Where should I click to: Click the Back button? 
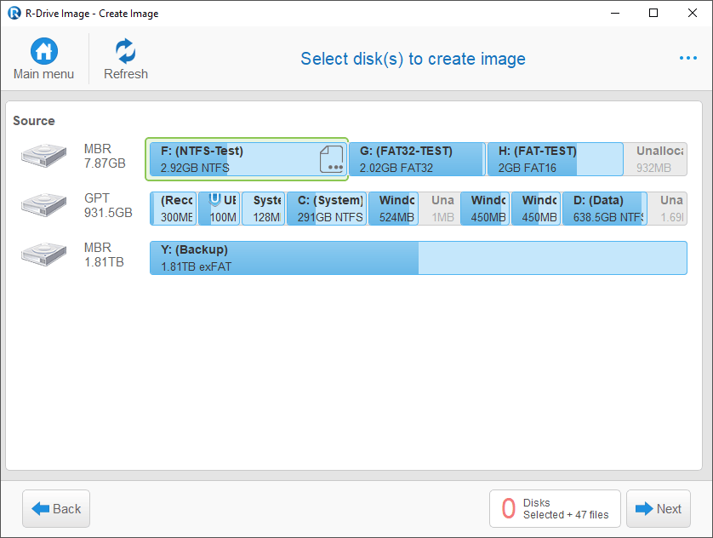[56, 508]
